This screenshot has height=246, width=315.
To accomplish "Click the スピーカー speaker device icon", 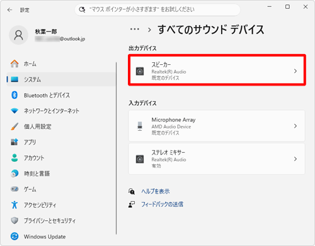I will click(140, 71).
